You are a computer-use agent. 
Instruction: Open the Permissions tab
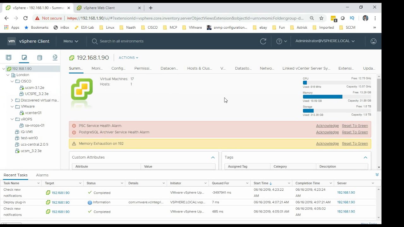[143, 68]
